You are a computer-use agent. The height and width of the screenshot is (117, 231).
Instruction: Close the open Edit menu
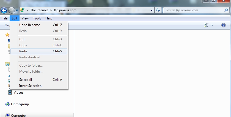(15, 18)
